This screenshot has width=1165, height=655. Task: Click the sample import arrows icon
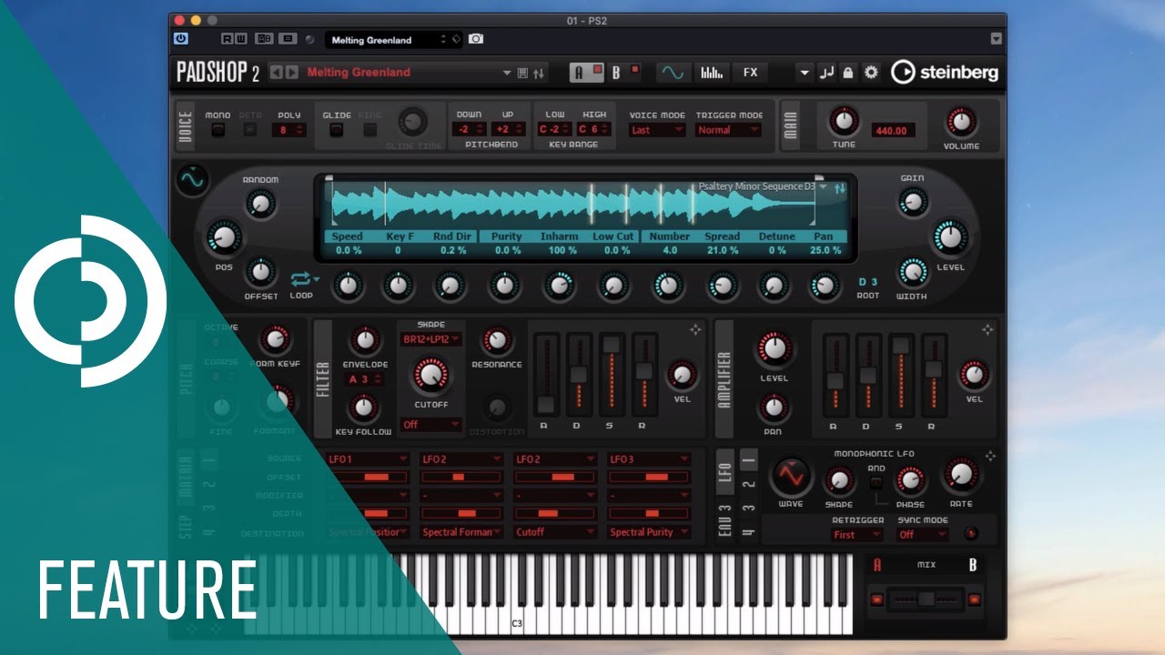[839, 187]
